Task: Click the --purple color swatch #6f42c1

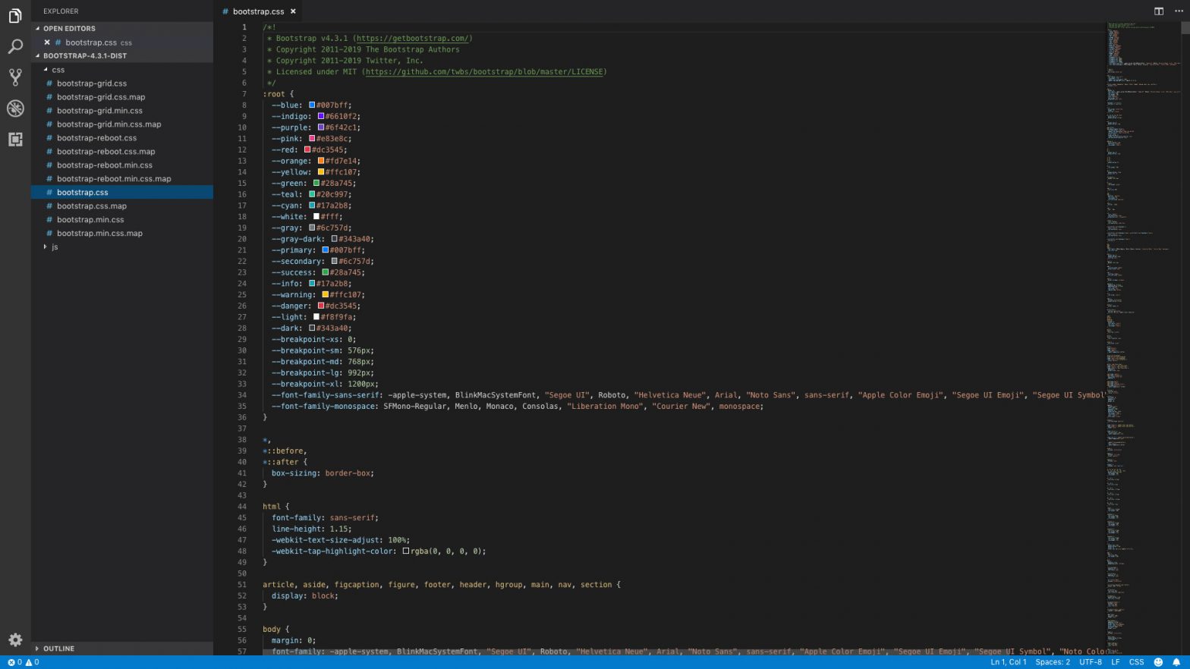Action: [x=321, y=127]
